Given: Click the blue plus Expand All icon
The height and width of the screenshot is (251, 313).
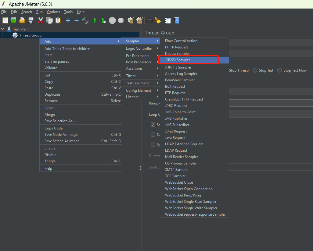Looking at the screenshot, I should click(x=68, y=20).
